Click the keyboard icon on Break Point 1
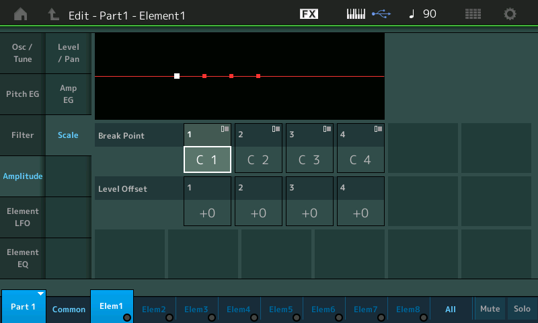 point(225,129)
